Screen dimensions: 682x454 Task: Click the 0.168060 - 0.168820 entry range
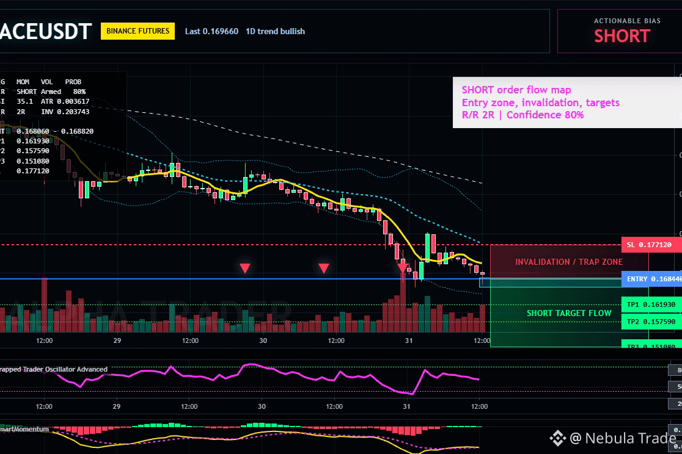(x=55, y=131)
